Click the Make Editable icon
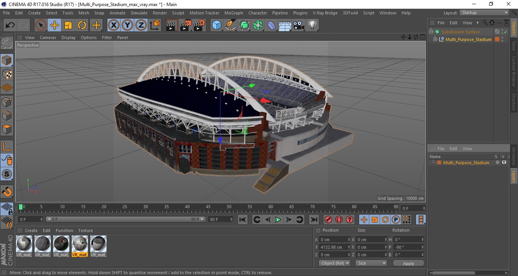The image size is (518, 276). click(7, 43)
